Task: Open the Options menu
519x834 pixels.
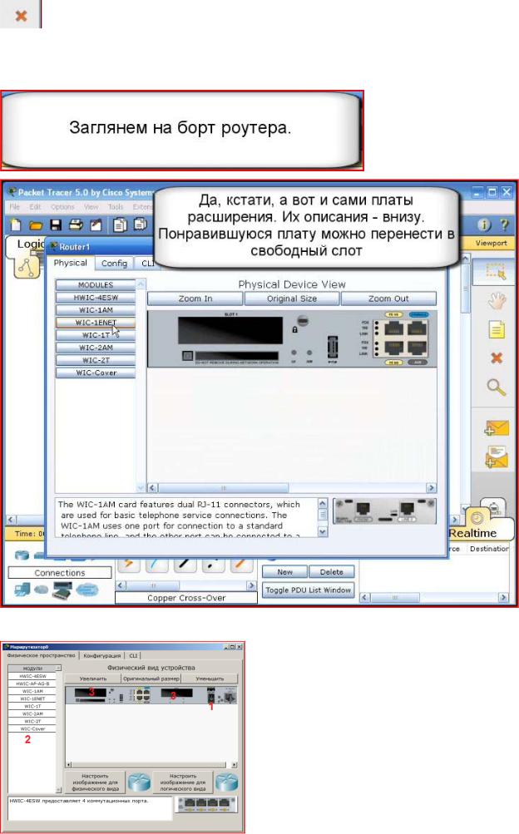Action: coord(62,207)
